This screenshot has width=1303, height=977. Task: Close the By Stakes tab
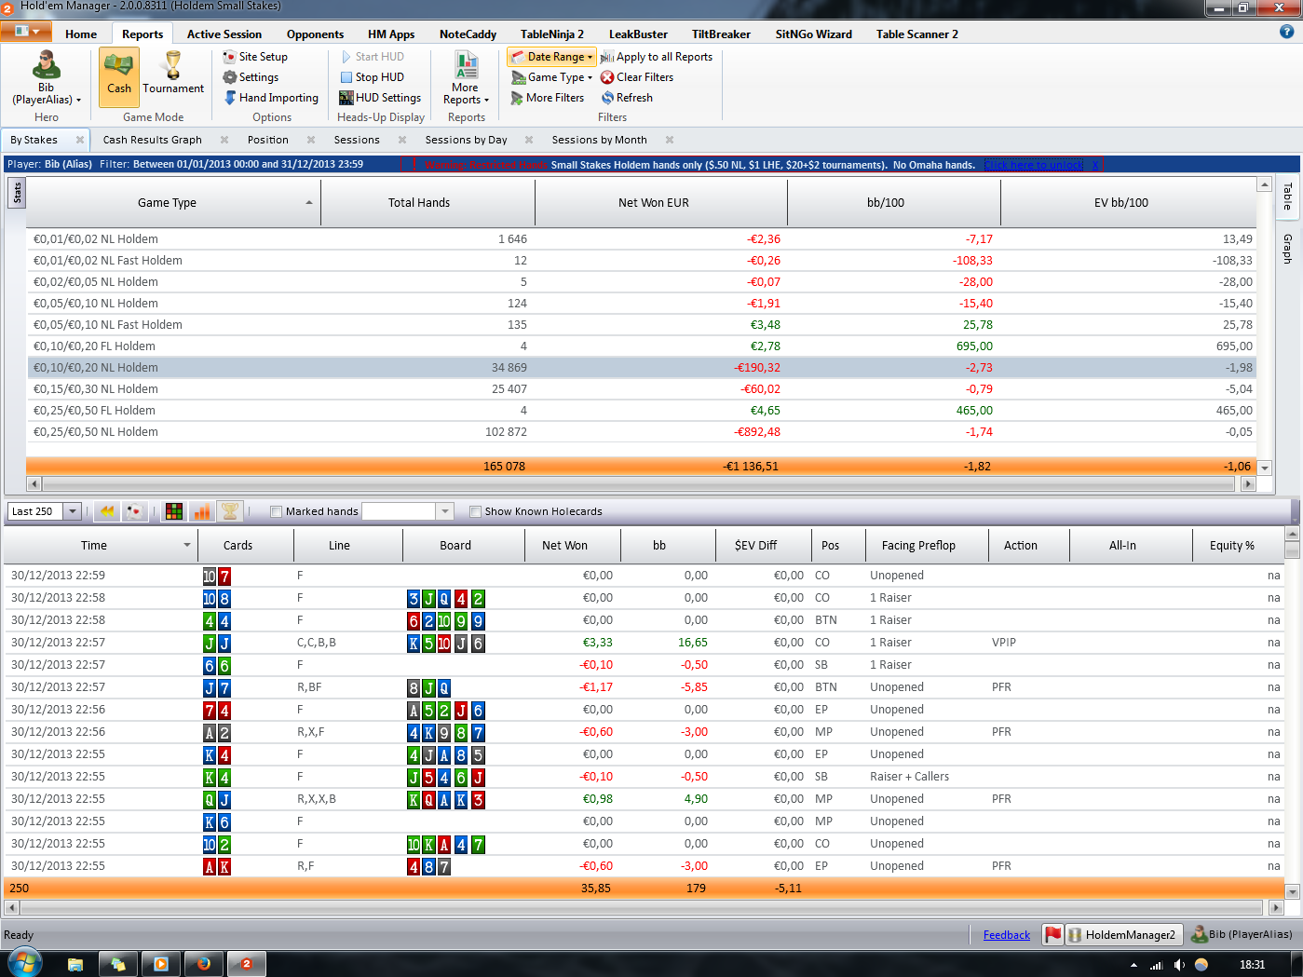80,140
